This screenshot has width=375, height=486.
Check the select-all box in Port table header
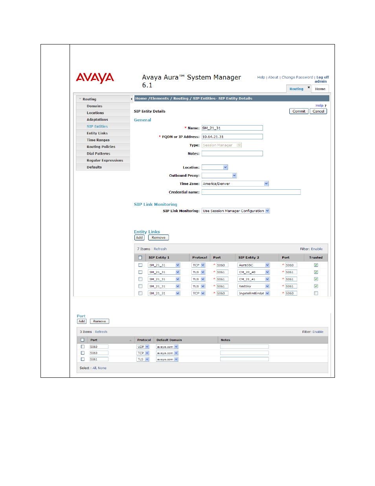click(83, 340)
